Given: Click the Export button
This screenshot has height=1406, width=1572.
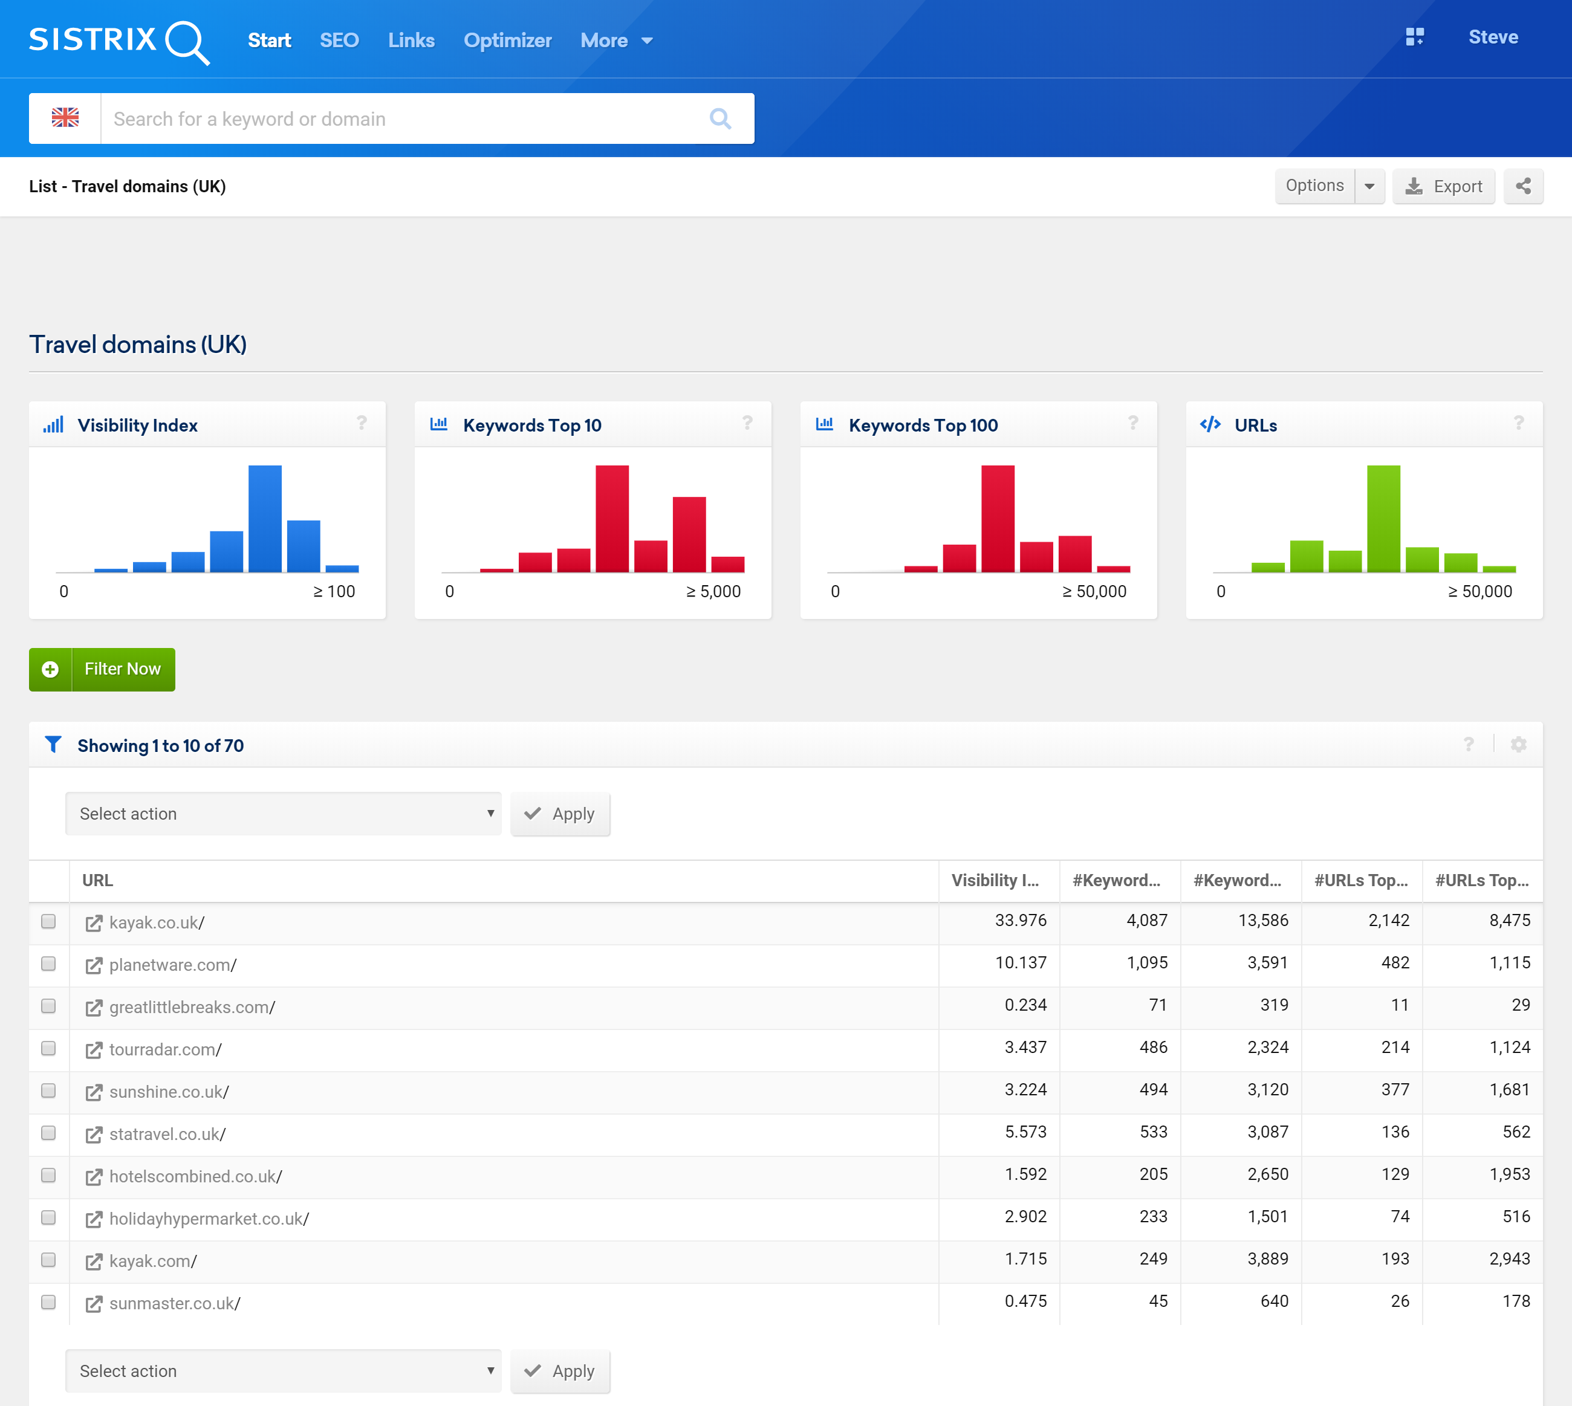Looking at the screenshot, I should tap(1444, 186).
